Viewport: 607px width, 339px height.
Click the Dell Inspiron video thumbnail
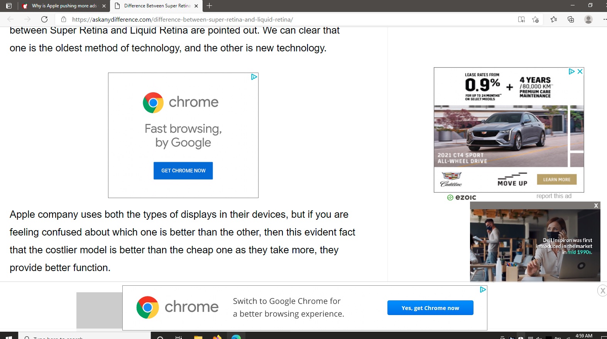click(x=535, y=245)
